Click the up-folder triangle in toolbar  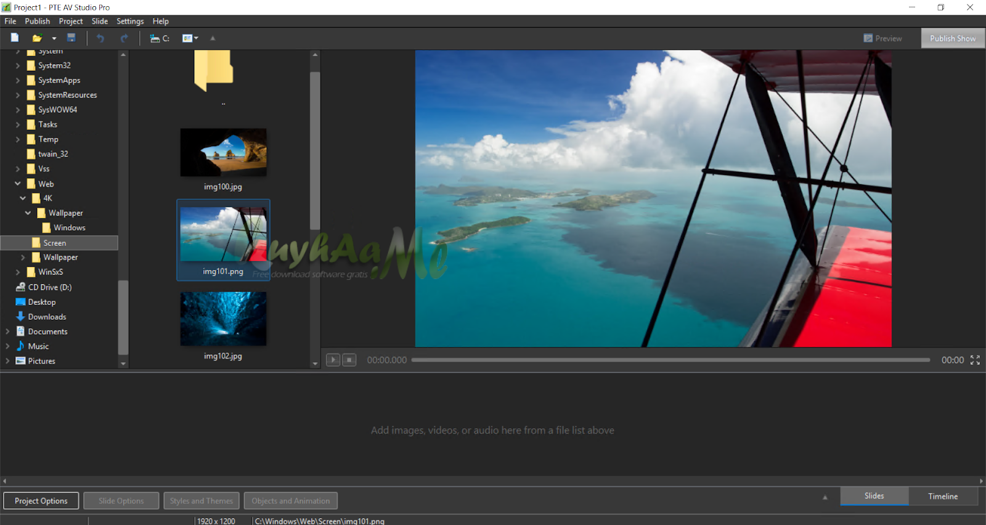tap(213, 38)
